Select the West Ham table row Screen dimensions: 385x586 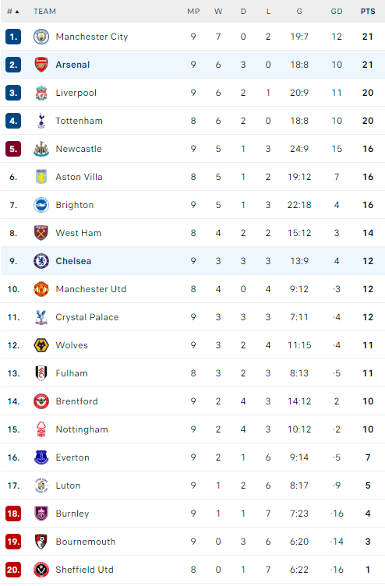click(192, 233)
